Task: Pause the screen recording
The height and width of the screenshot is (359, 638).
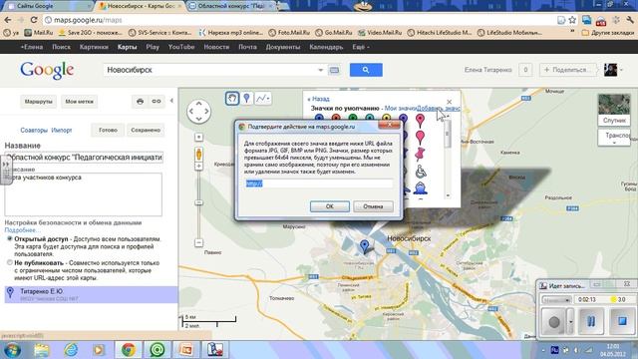Action: 591,321
